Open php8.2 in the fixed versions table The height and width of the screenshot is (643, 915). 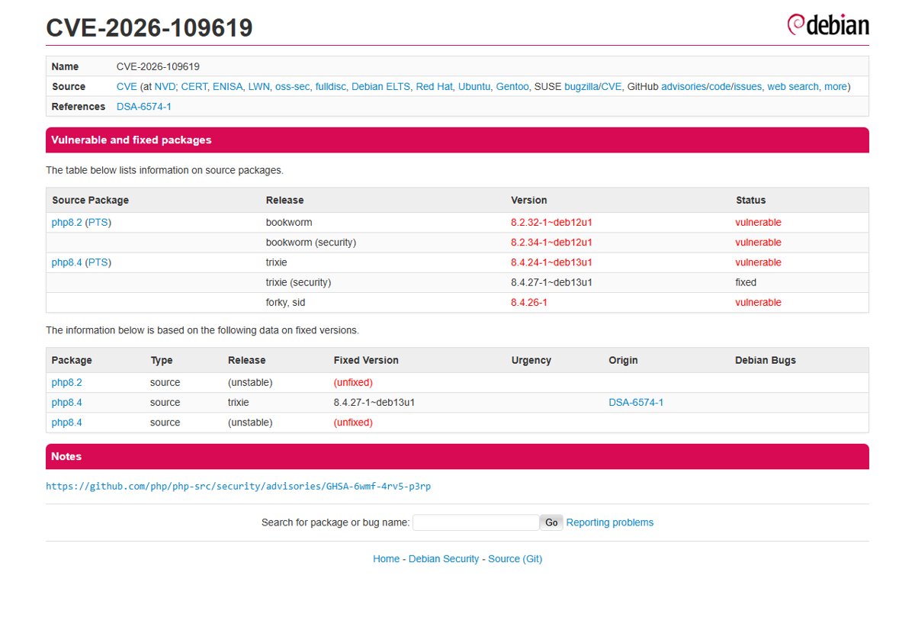click(66, 382)
